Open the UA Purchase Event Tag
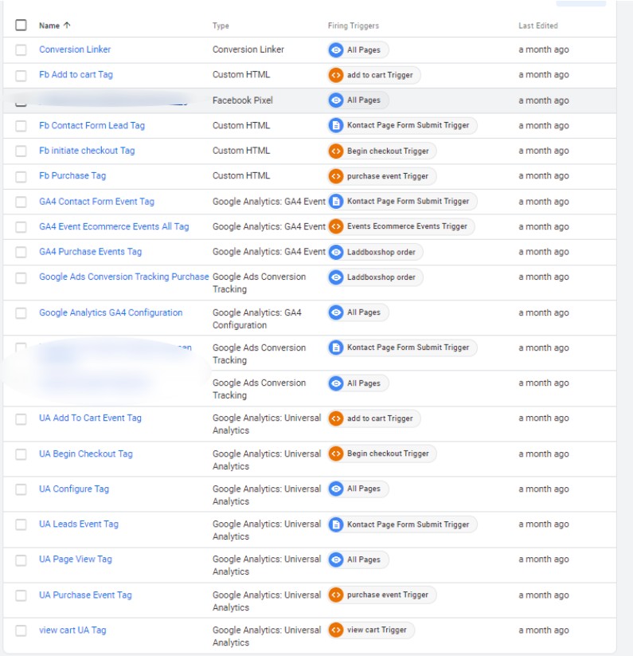This screenshot has width=633, height=656. click(x=85, y=595)
